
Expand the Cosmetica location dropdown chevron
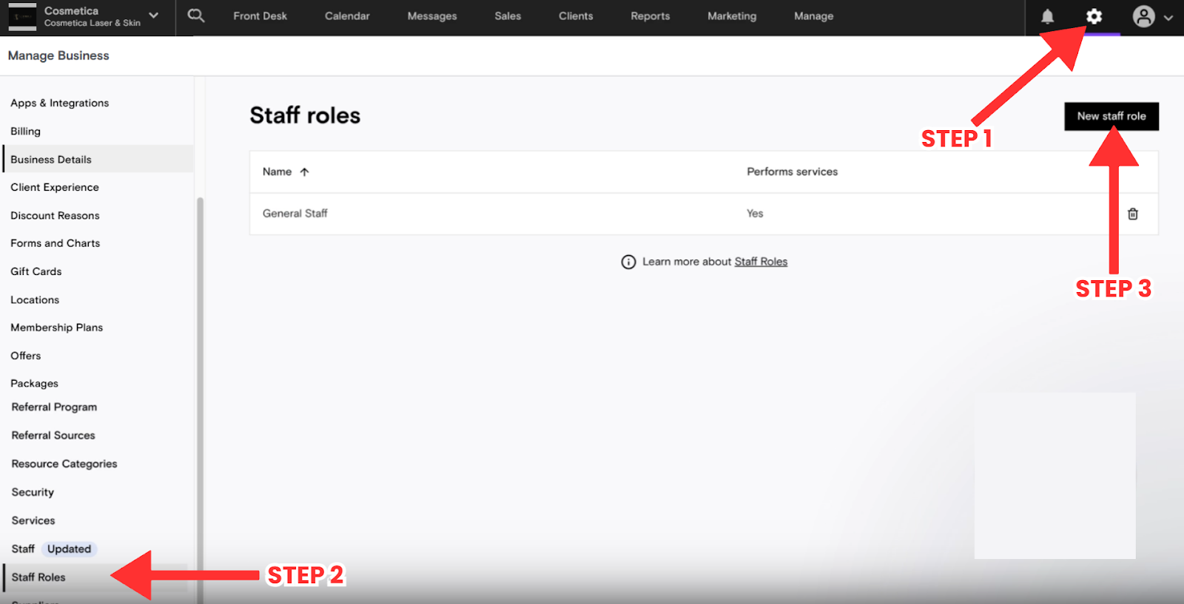[x=153, y=16]
